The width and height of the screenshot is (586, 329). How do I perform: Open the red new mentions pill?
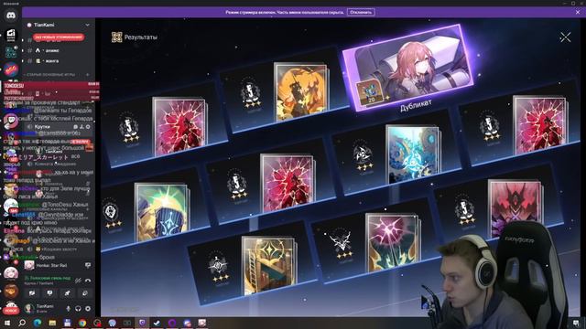tap(59, 37)
